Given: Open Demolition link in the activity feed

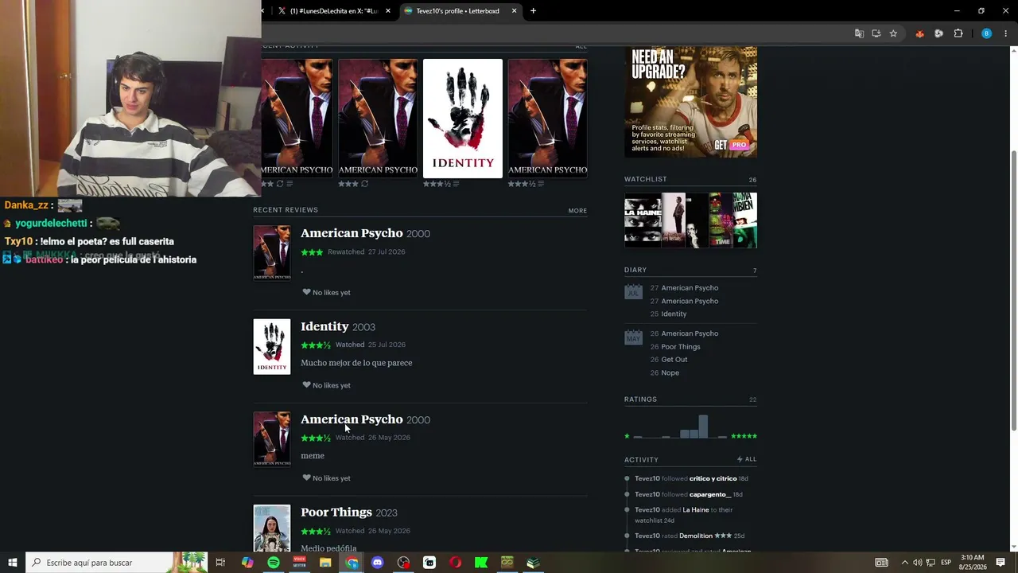Looking at the screenshot, I should pos(695,536).
